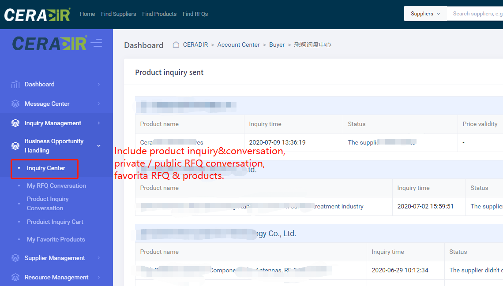
Task: Open Find Suppliers in top navigation
Action: coord(118,14)
